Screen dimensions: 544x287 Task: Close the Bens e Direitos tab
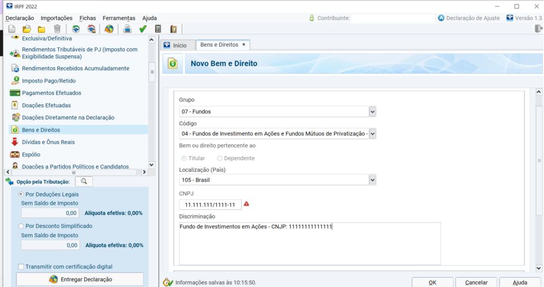click(243, 45)
